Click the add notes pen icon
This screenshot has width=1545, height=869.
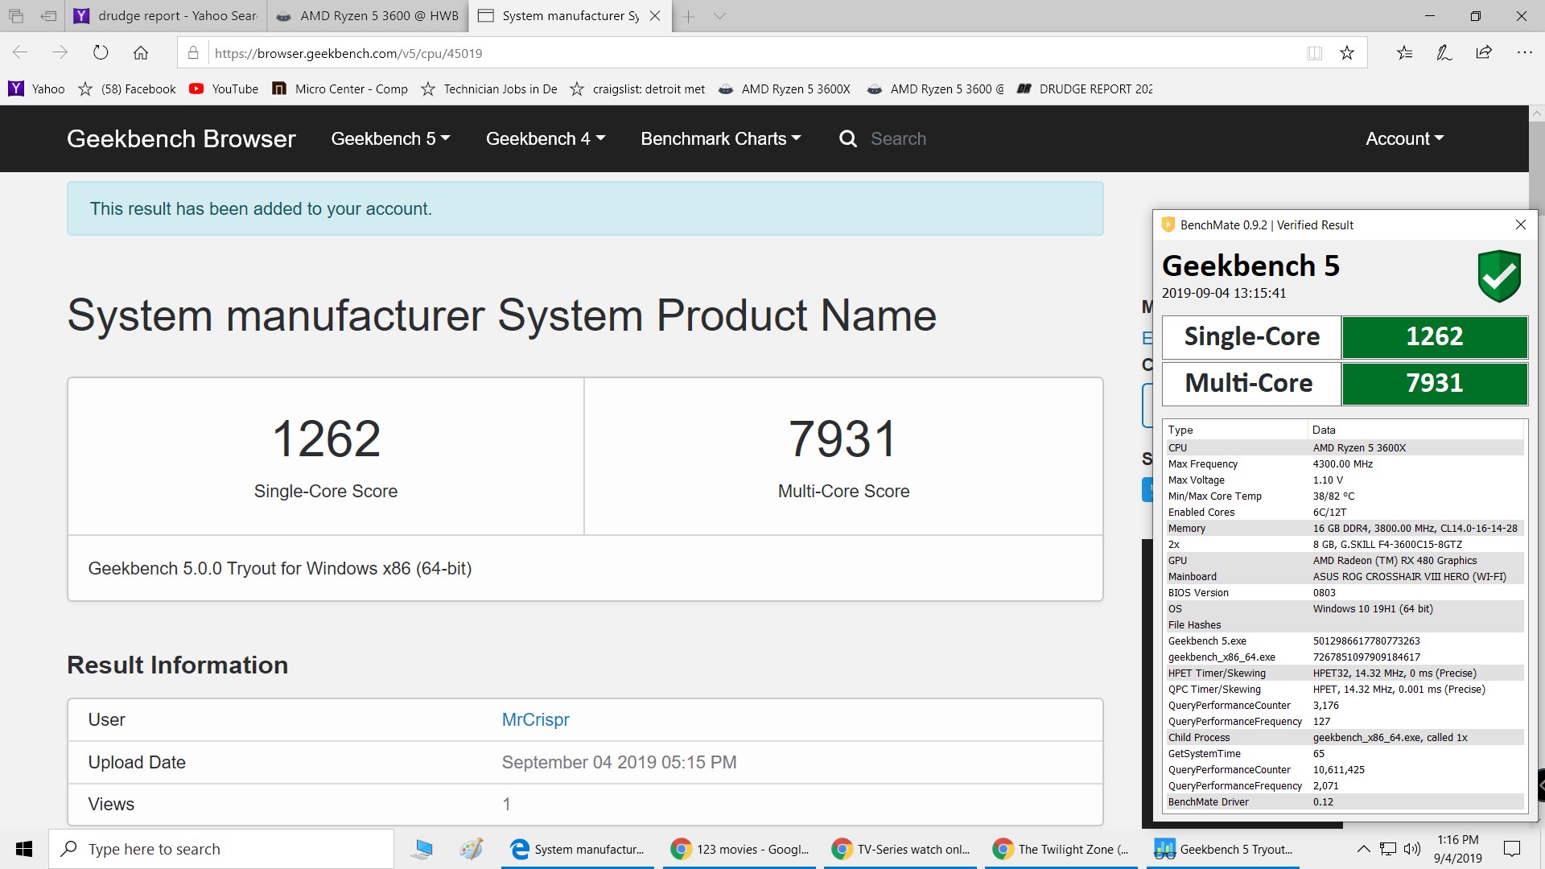(1444, 53)
